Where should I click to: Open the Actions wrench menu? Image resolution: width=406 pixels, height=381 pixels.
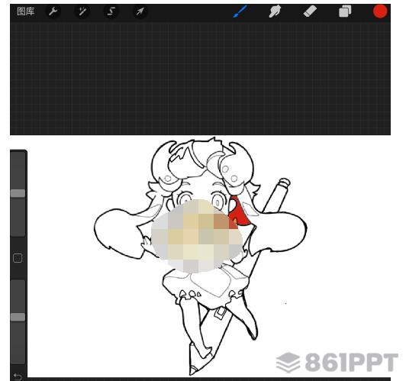[x=53, y=11]
